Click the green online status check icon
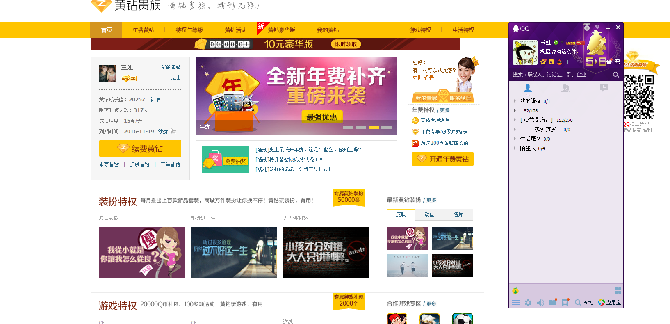The image size is (670, 324). (x=556, y=43)
